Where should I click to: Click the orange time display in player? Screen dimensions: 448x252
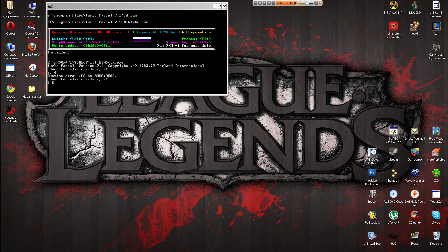coord(286,3)
